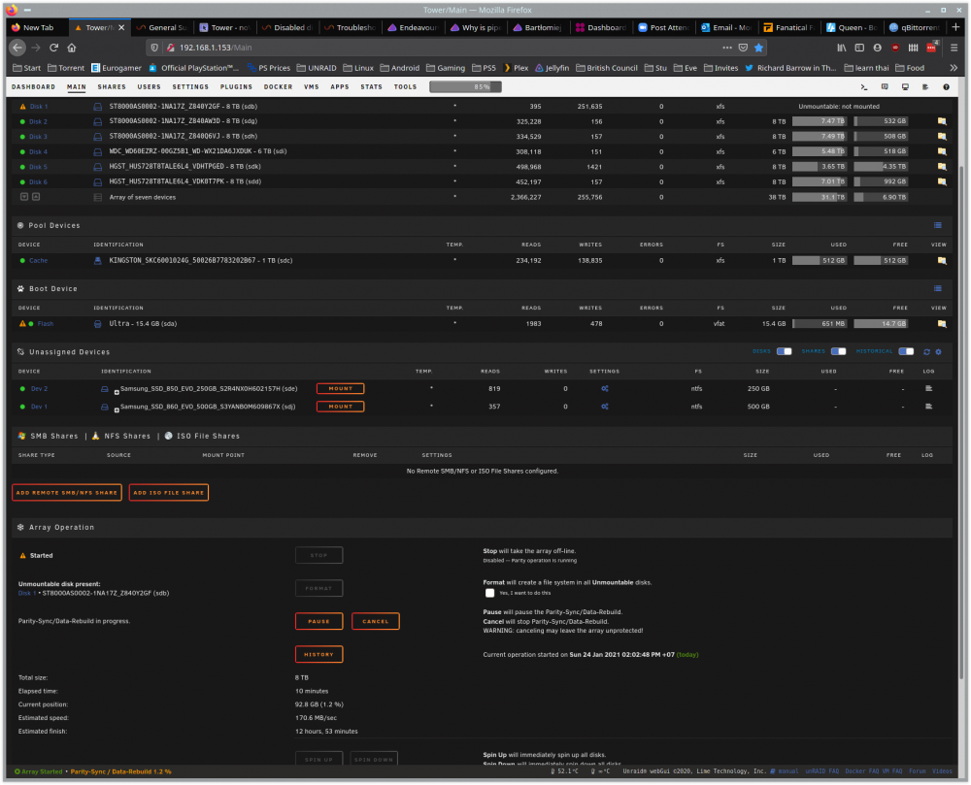Open the Linux bookmarks folder
The image size is (971, 785).
point(358,68)
